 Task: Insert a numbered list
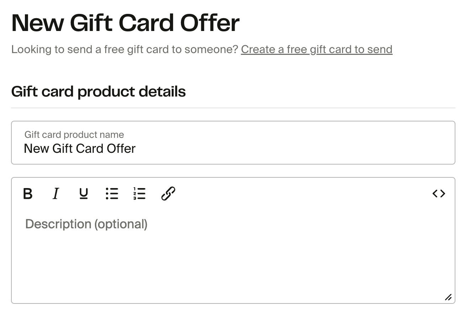[x=140, y=194]
